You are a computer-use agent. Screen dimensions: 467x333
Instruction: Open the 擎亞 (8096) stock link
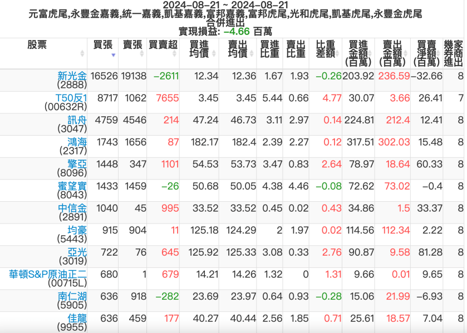click(x=77, y=164)
